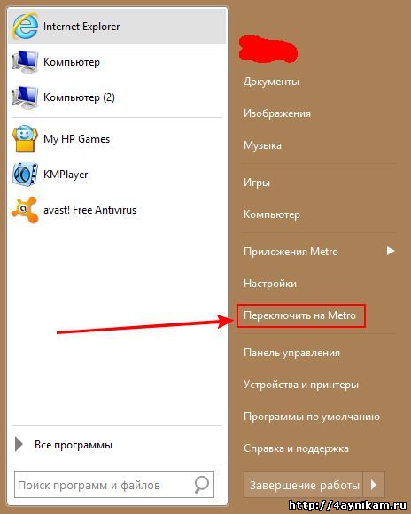Expand the Приложения Metro submenu arrow

pyautogui.click(x=390, y=251)
